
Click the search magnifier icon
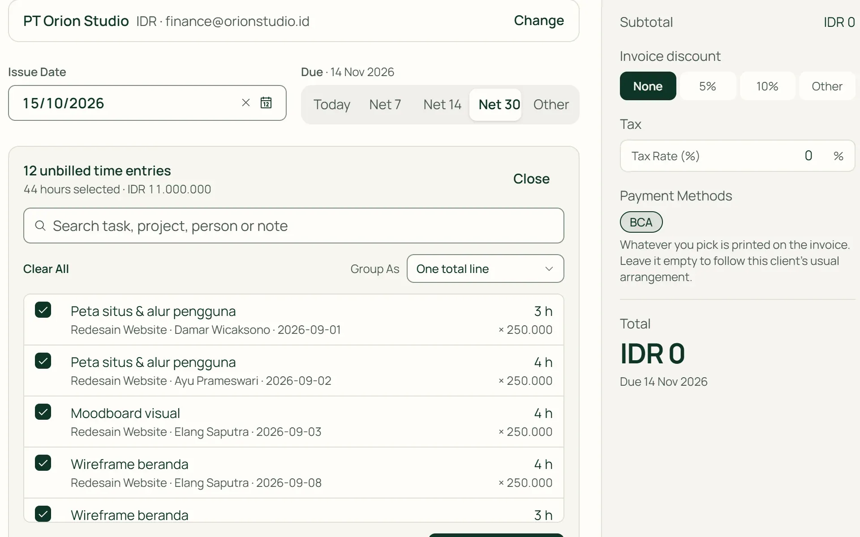40,226
